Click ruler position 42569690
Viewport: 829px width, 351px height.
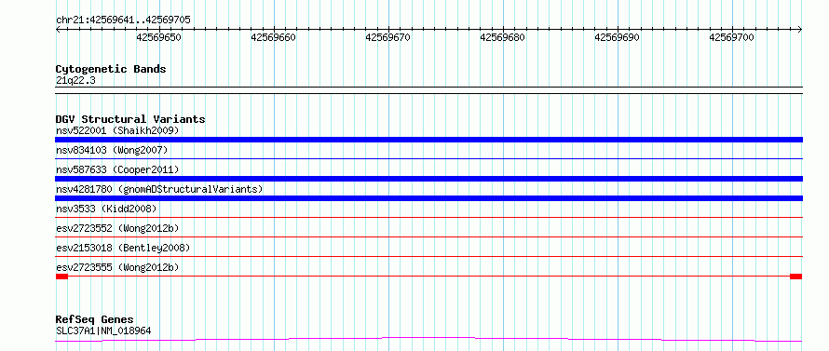tap(618, 37)
